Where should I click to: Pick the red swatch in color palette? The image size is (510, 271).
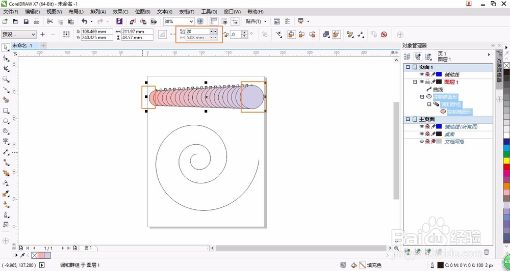pos(506,168)
